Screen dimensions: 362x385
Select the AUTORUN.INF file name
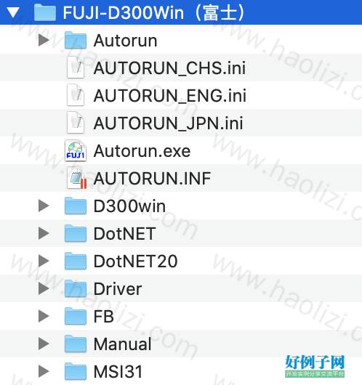point(153,178)
